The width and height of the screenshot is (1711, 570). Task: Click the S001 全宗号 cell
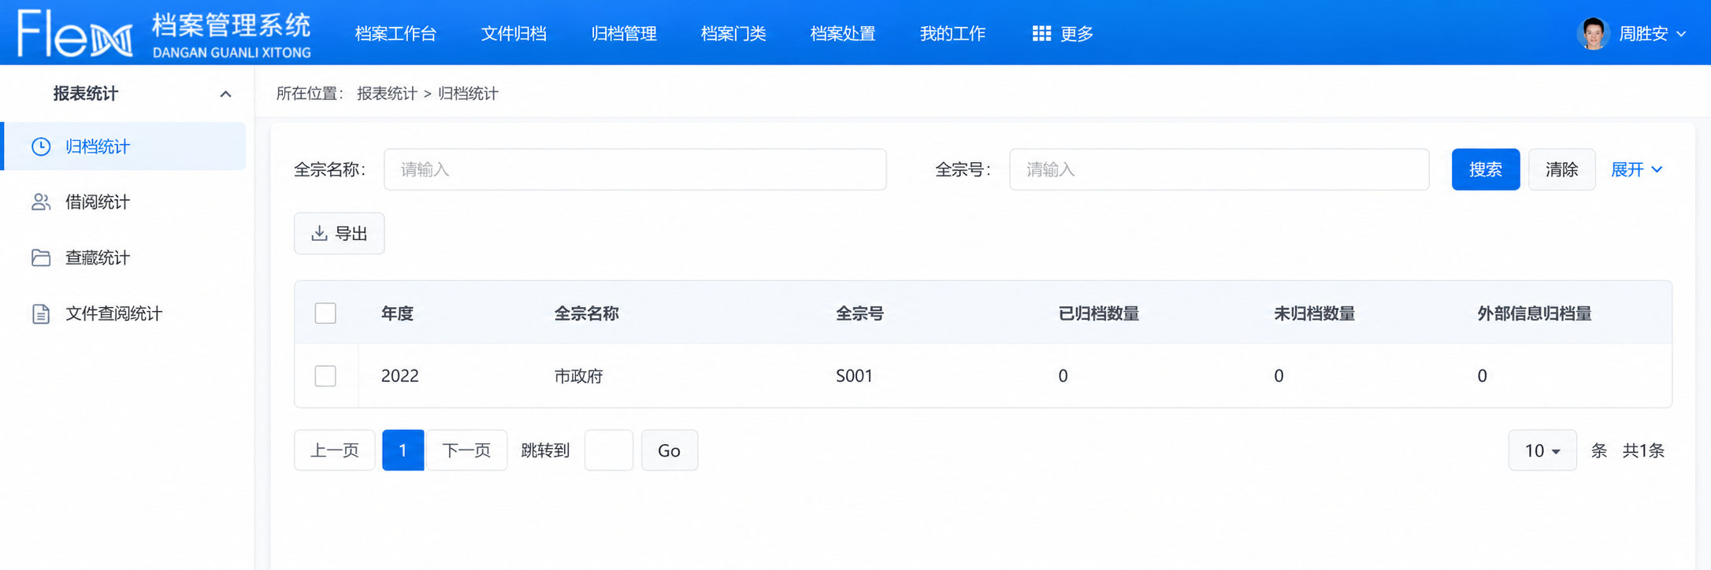(x=854, y=376)
